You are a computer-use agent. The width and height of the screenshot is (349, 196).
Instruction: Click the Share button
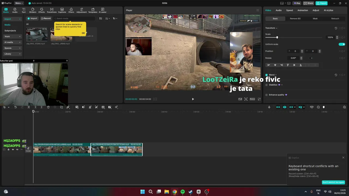(308, 3)
